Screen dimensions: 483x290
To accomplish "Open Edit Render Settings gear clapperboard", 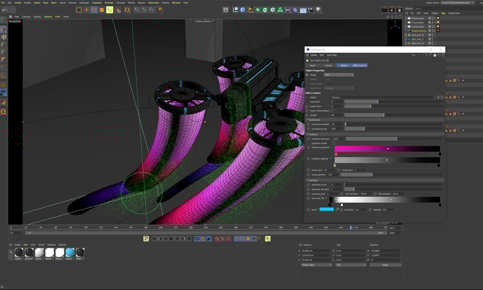I will [x=399, y=10].
